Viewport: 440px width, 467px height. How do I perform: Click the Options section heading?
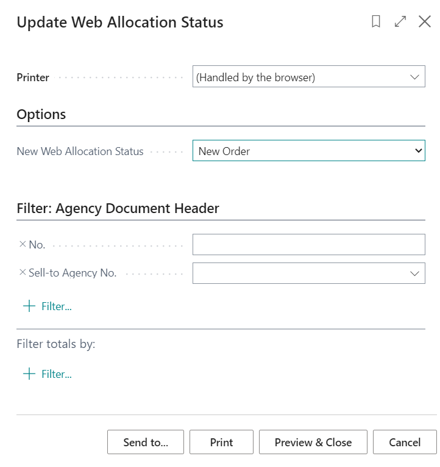click(x=41, y=114)
